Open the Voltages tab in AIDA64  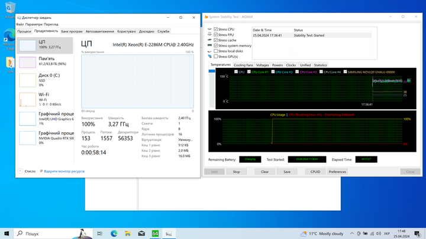(x=263, y=65)
